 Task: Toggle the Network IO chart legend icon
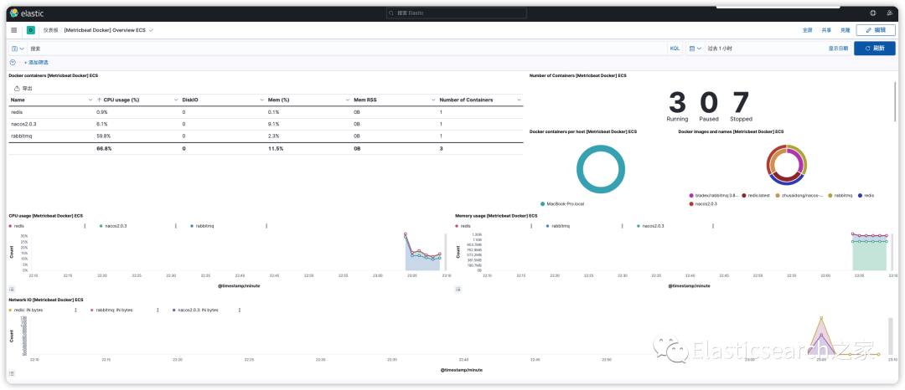click(12, 373)
